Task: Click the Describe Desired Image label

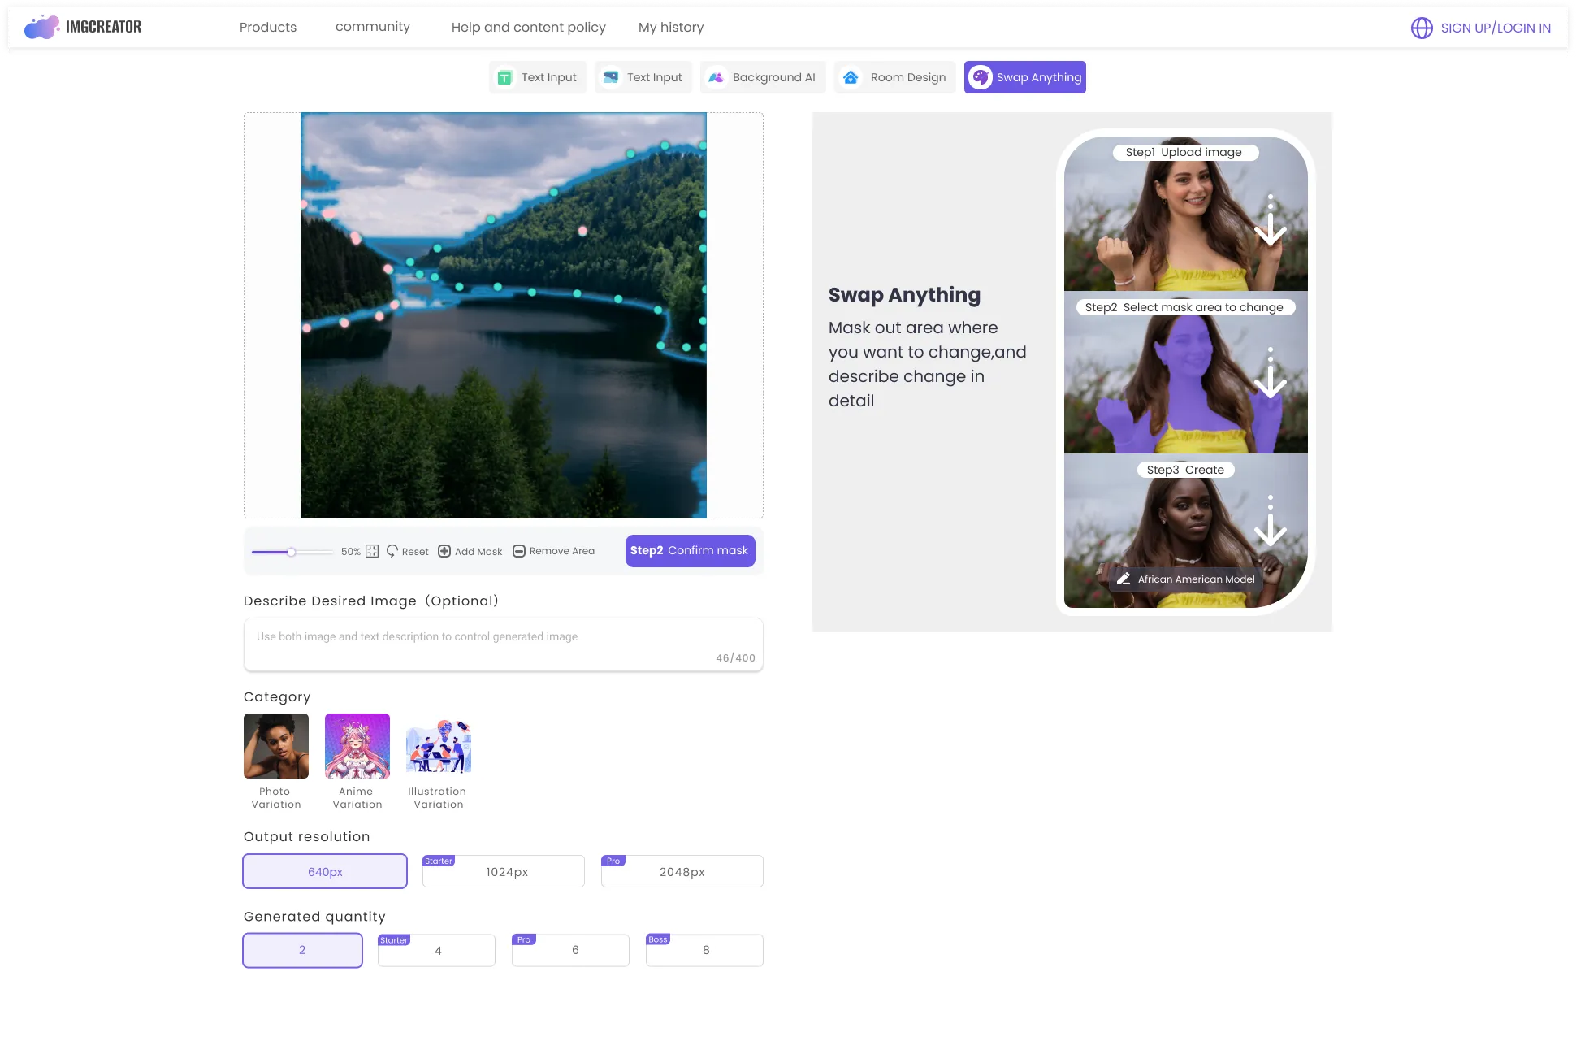Action: pyautogui.click(x=371, y=601)
